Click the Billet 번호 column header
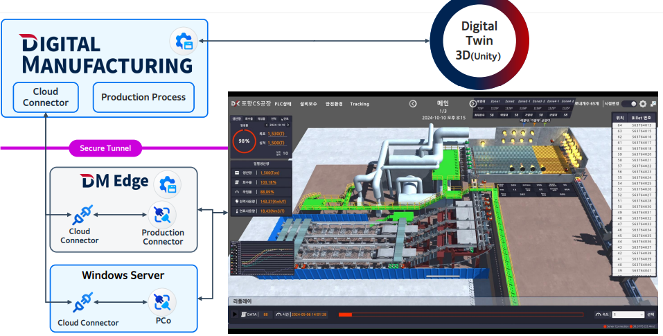Screen dimensions: 663x336 (x=642, y=118)
